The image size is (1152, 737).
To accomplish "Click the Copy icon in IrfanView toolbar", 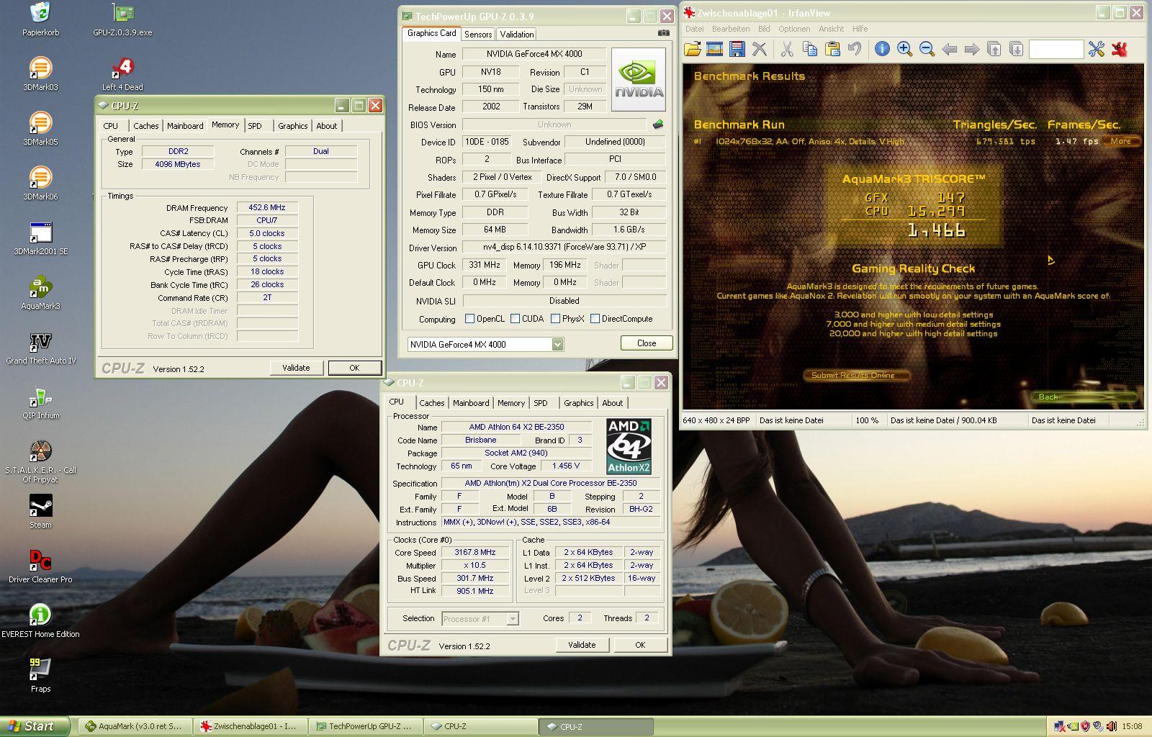I will coord(810,49).
